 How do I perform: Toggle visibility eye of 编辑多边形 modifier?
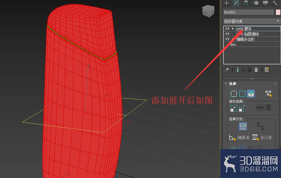coord(227,39)
